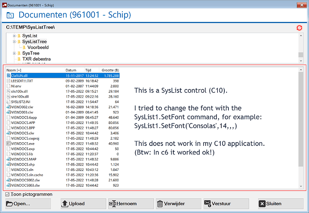Viewport: 309px width, 213px height.
Task: Expand the SysTree tree node
Action: tap(14, 53)
